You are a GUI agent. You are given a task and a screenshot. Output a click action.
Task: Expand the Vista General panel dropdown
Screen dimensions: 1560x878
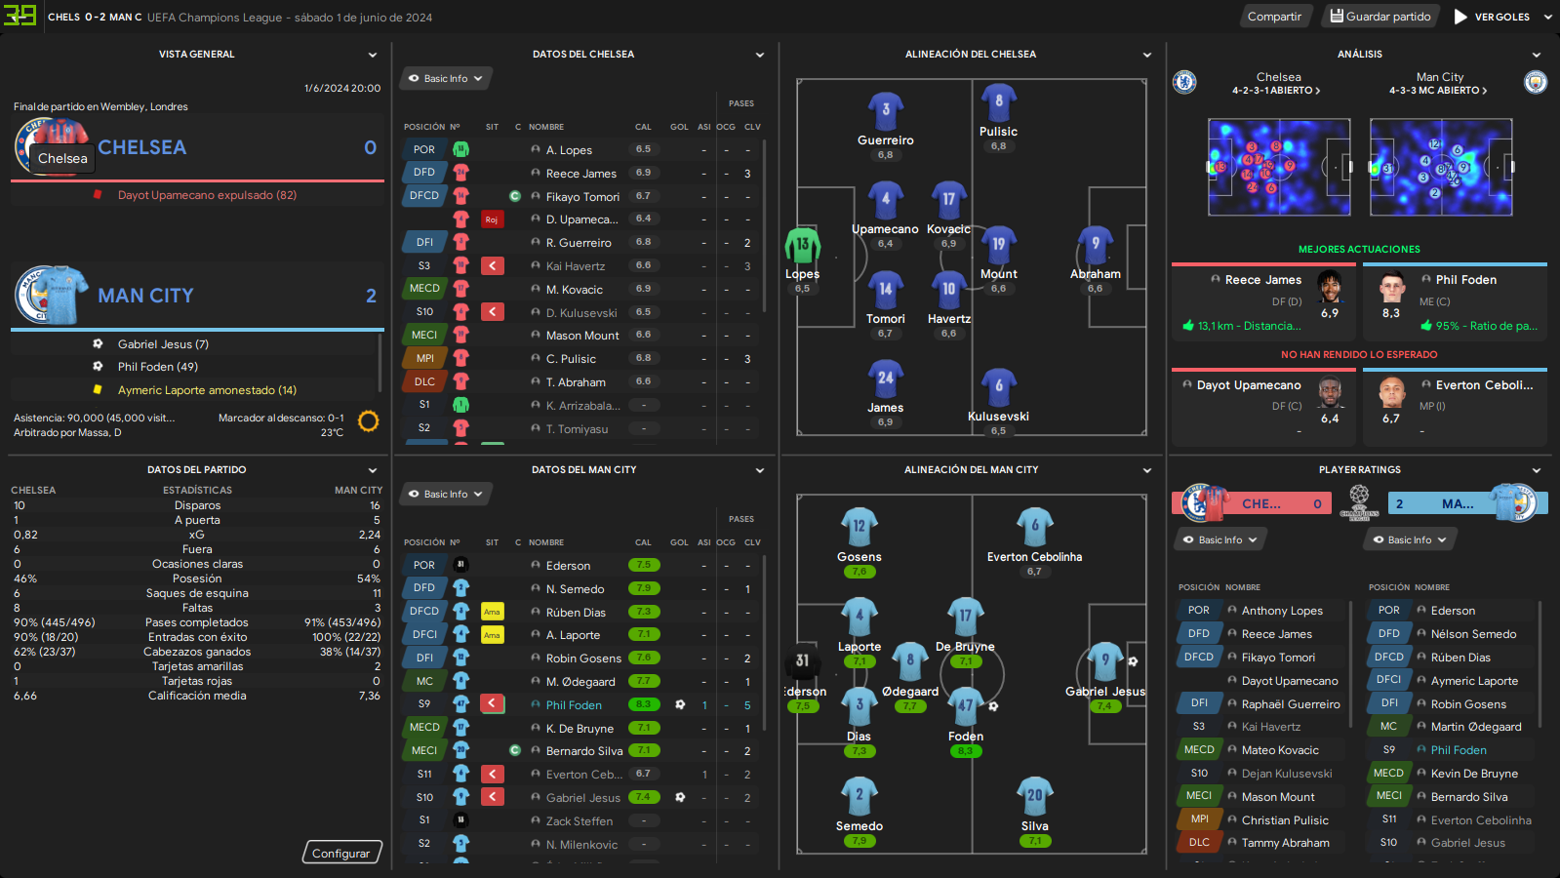click(372, 55)
